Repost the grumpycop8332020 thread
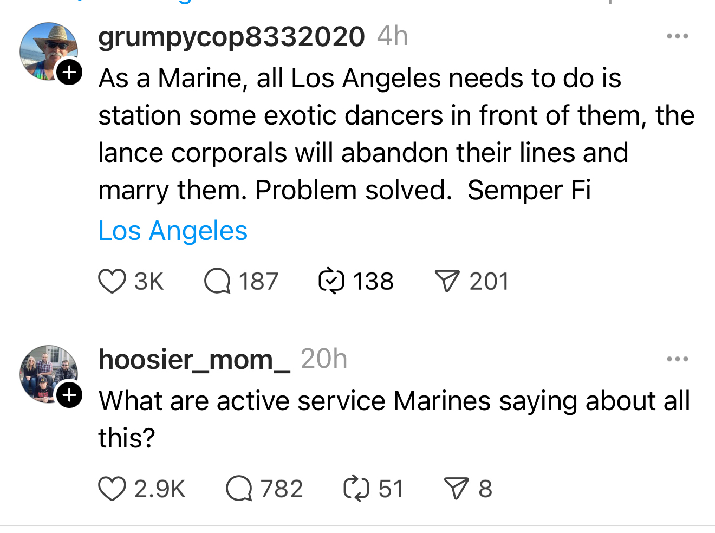 click(x=331, y=282)
